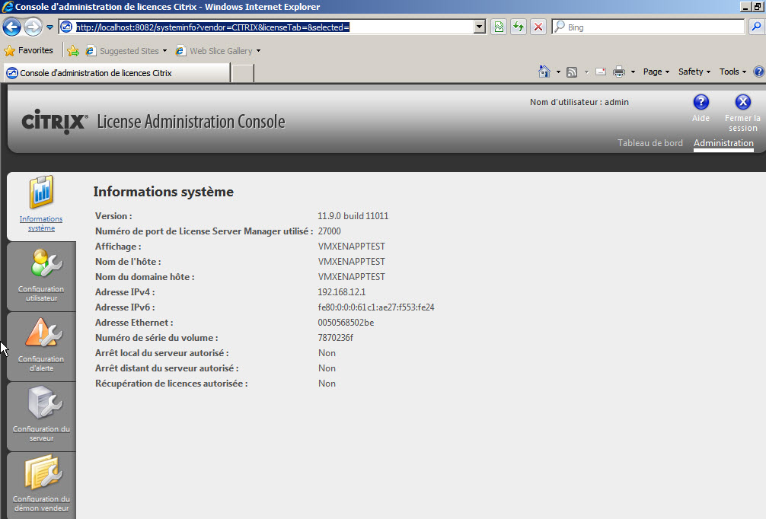Click the Print icon

pos(619,72)
